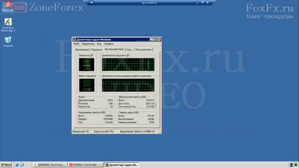Viewport: 299px width, 168px height.
Task: Open the Файл menu in Task Manager
Action: point(77,44)
